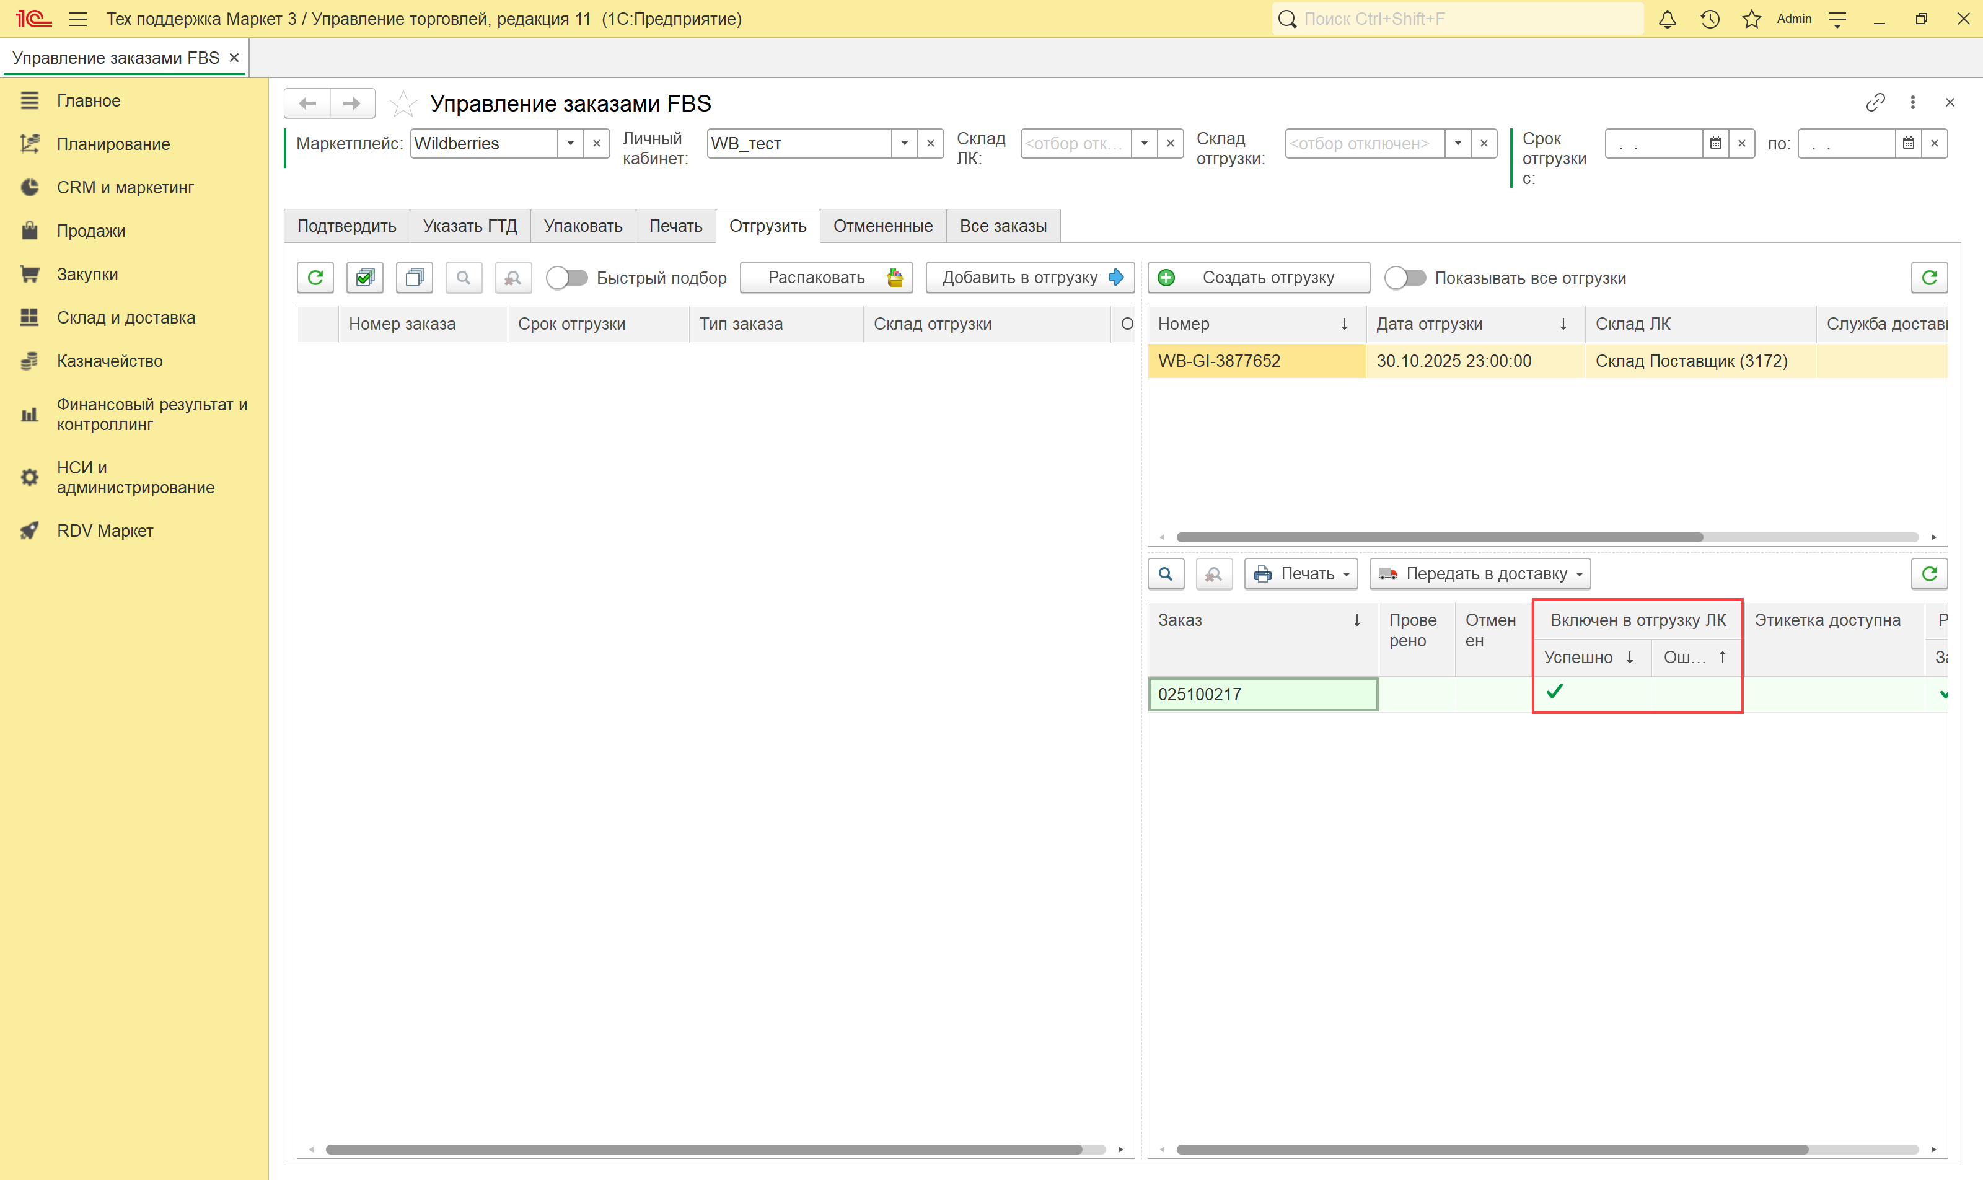Expand the Маркетплейс dropdown
1983x1180 pixels.
[x=570, y=144]
